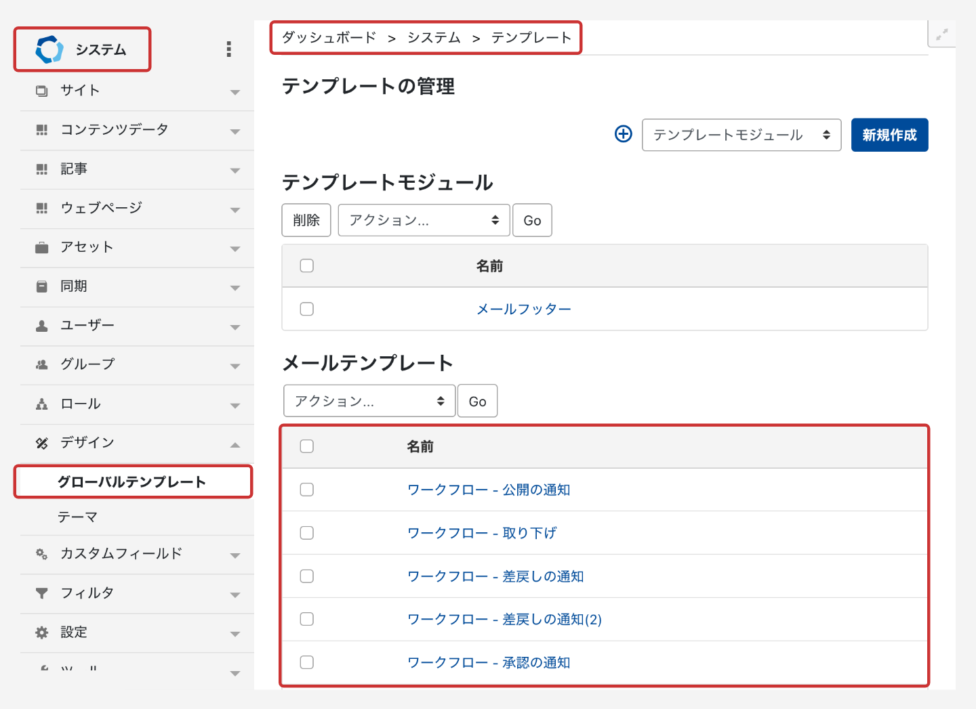The height and width of the screenshot is (709, 976).
Task: Click ダッシュボード in the breadcrumb
Action: [x=329, y=38]
